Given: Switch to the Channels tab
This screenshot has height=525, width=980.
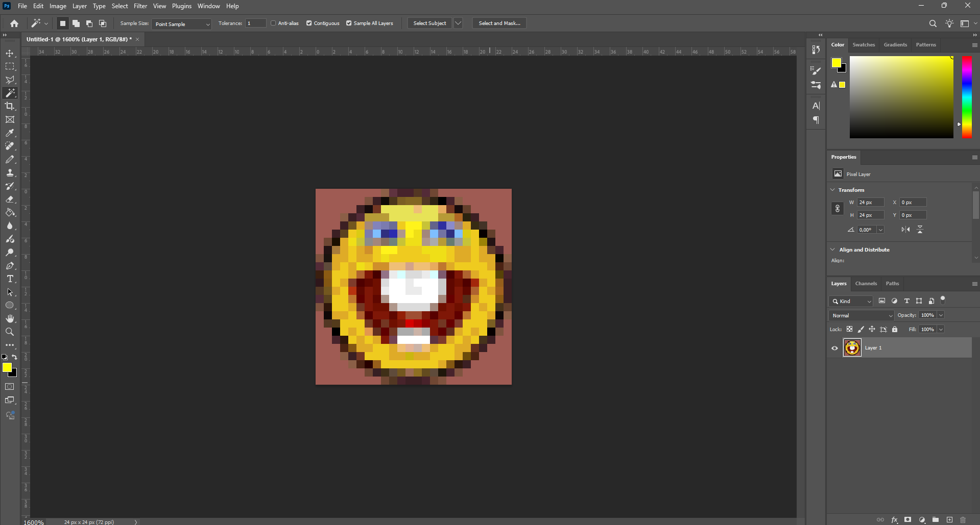Looking at the screenshot, I should [x=866, y=283].
